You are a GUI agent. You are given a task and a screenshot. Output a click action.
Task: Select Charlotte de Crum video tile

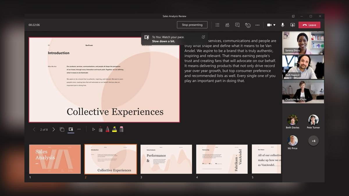pyautogui.click(x=303, y=91)
